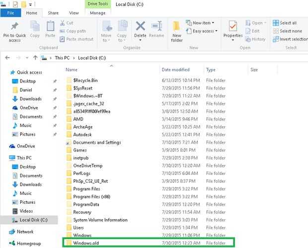Click the Properties checkmark icon

[233, 26]
